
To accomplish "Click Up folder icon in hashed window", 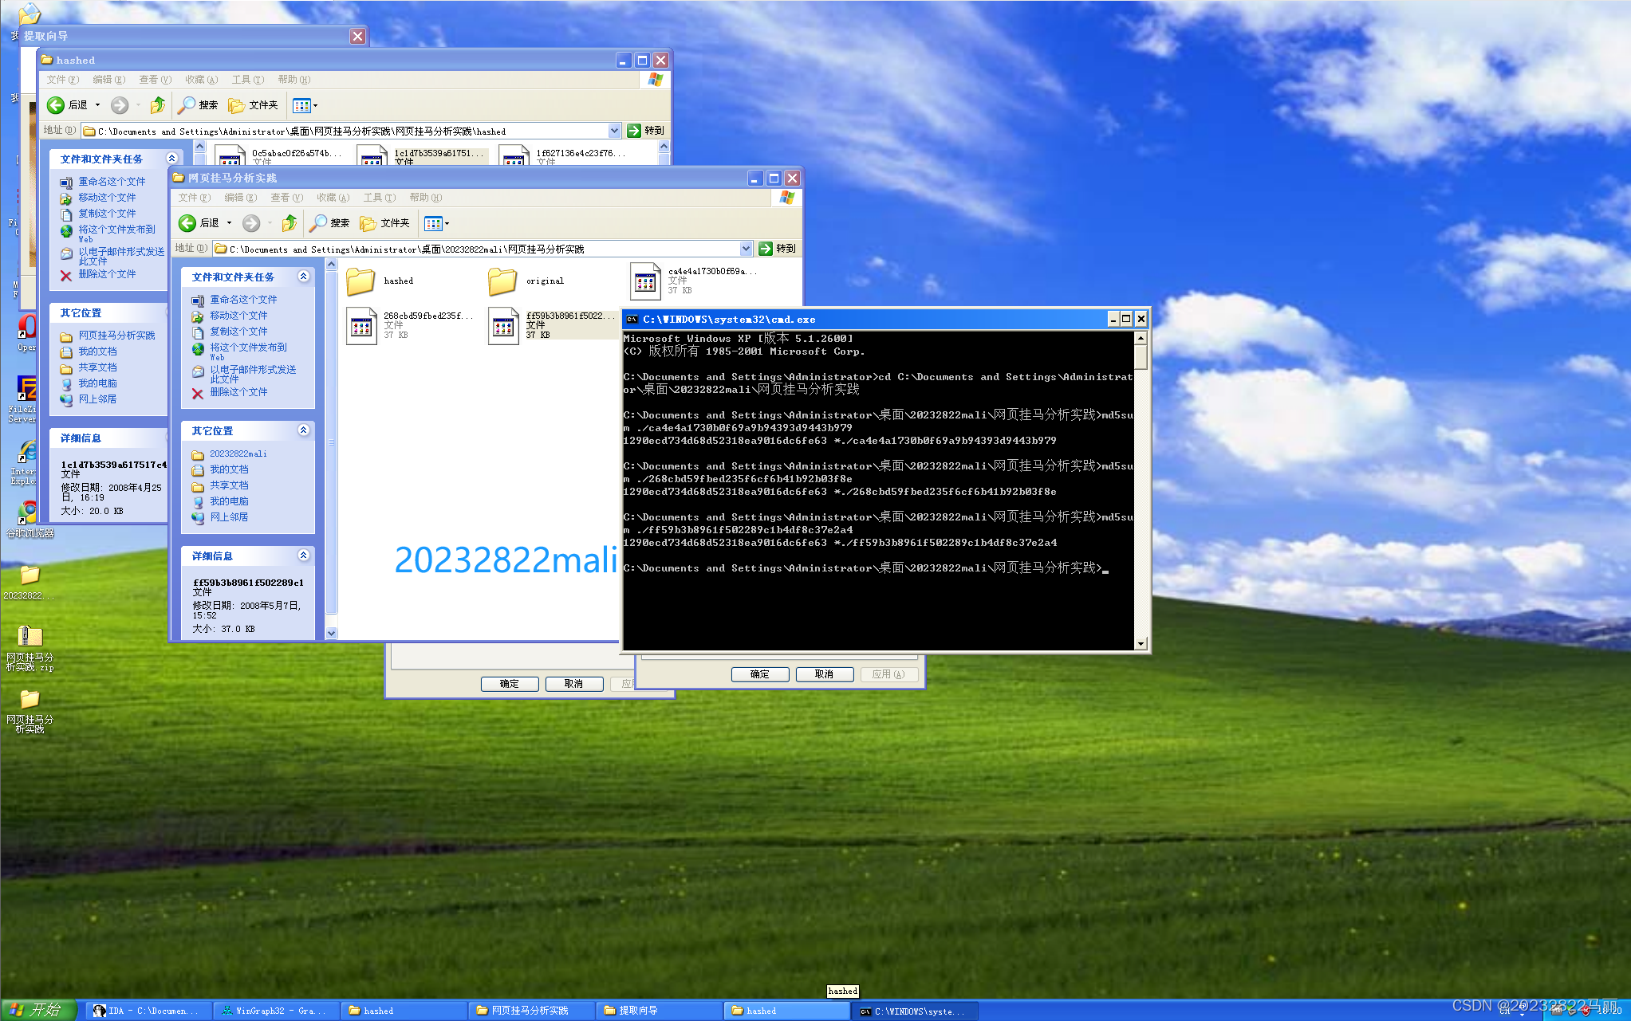I will click(x=158, y=105).
